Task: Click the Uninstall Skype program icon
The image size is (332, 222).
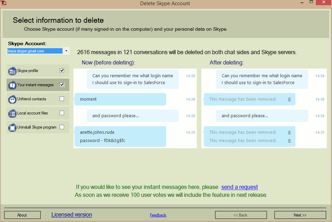Action: [12, 128]
